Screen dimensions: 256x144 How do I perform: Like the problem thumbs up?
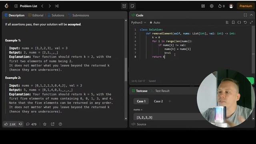(x=10, y=124)
